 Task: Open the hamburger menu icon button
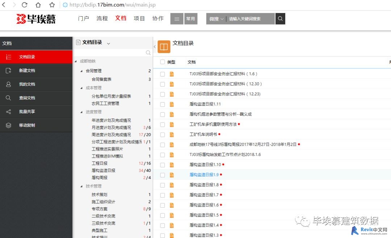(x=177, y=19)
